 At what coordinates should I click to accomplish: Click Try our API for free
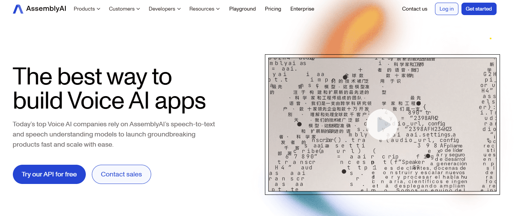pyautogui.click(x=49, y=174)
